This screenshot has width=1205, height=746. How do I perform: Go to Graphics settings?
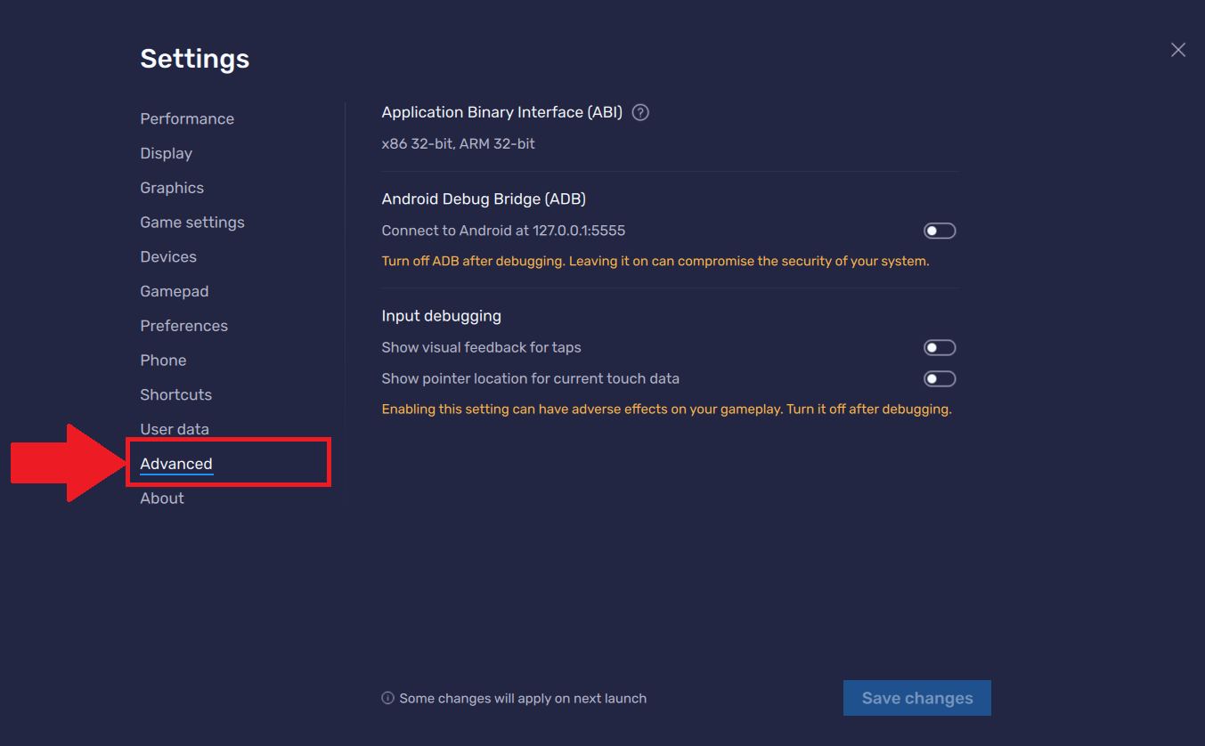tap(172, 188)
